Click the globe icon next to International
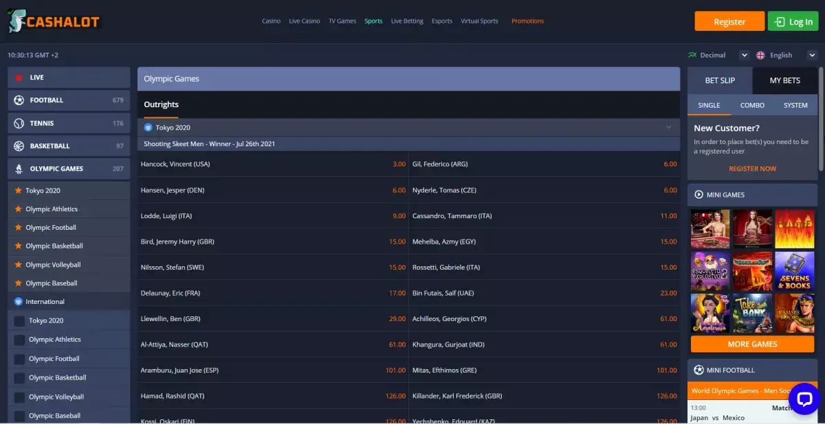The image size is (825, 424). click(19, 302)
